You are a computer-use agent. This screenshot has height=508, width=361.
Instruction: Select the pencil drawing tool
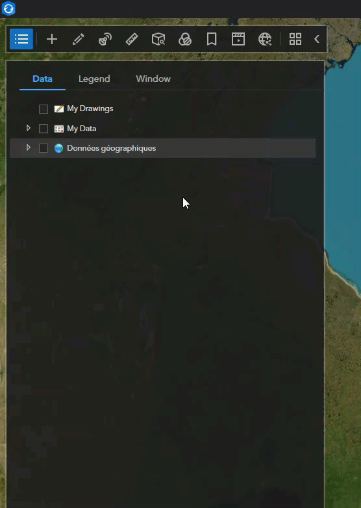[x=79, y=39]
